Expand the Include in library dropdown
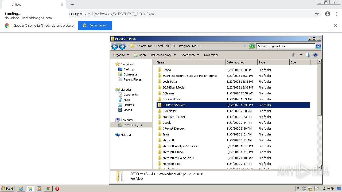Image resolution: width=342 pixels, height=192 pixels. point(163,55)
